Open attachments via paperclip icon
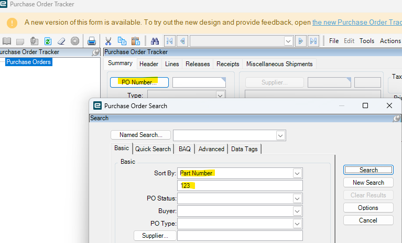The width and height of the screenshot is (402, 243). (34, 41)
